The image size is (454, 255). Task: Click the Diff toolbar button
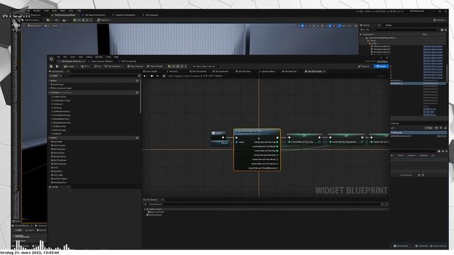(84, 66)
